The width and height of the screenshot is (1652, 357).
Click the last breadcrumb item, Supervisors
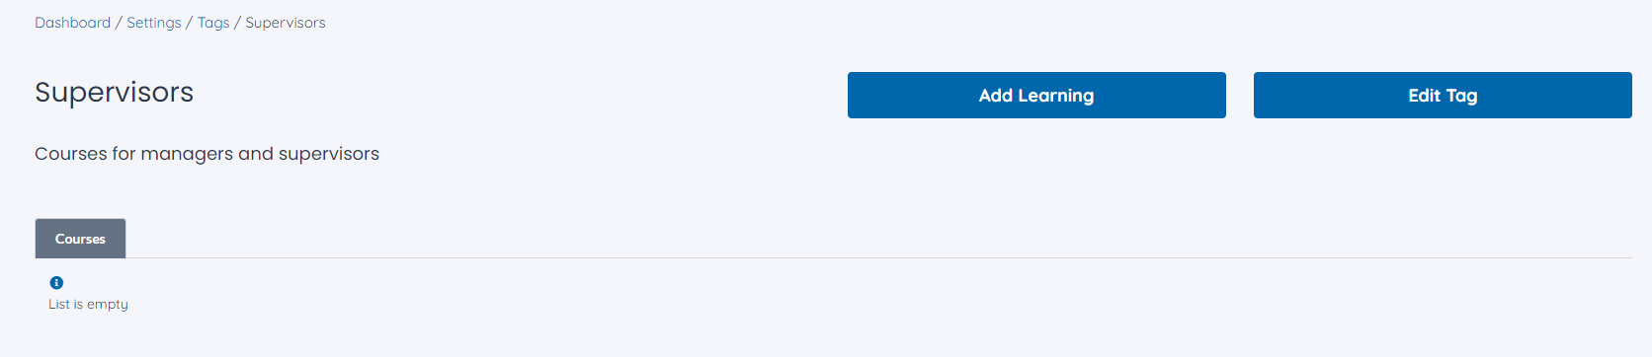(x=286, y=23)
